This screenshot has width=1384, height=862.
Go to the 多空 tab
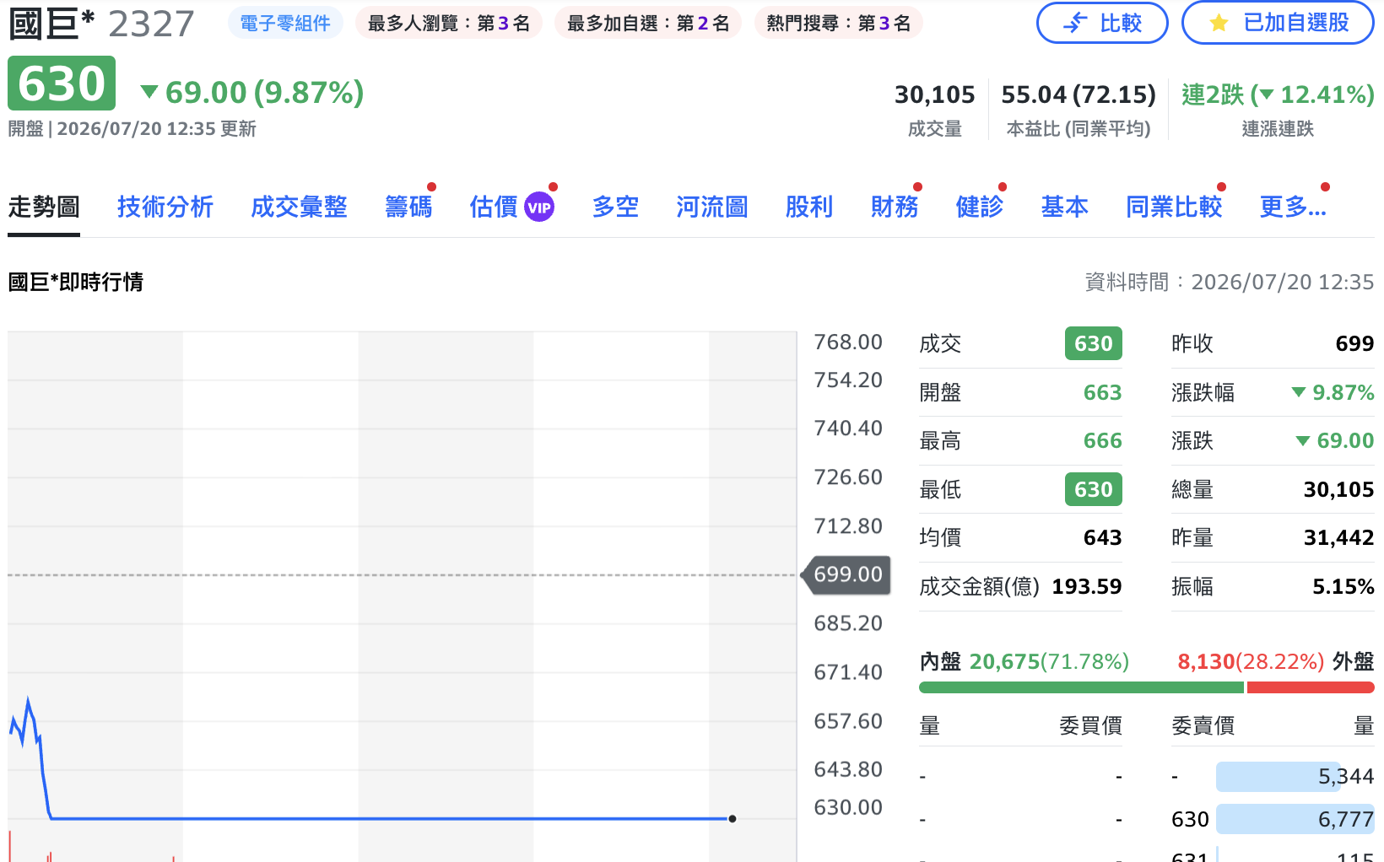[x=615, y=207]
